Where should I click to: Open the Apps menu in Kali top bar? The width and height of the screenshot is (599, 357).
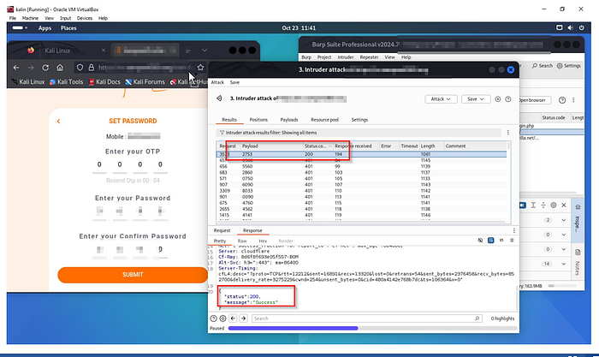coord(44,28)
